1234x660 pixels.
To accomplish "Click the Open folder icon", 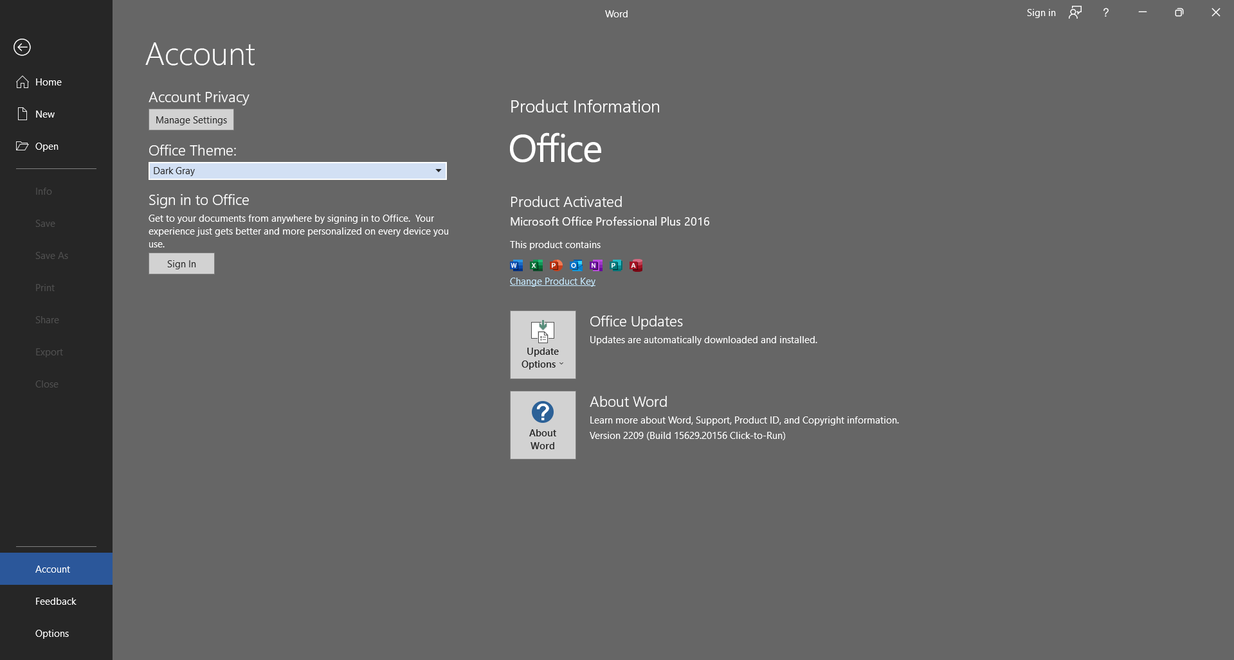I will [23, 146].
